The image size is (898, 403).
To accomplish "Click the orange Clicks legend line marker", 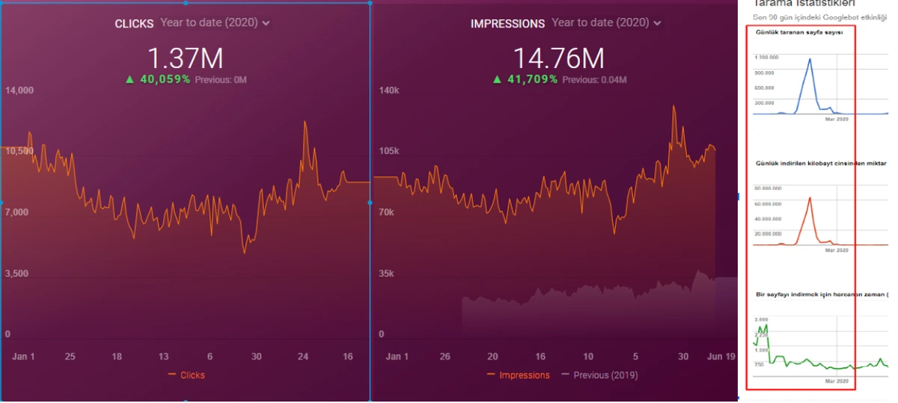I will pyautogui.click(x=172, y=375).
